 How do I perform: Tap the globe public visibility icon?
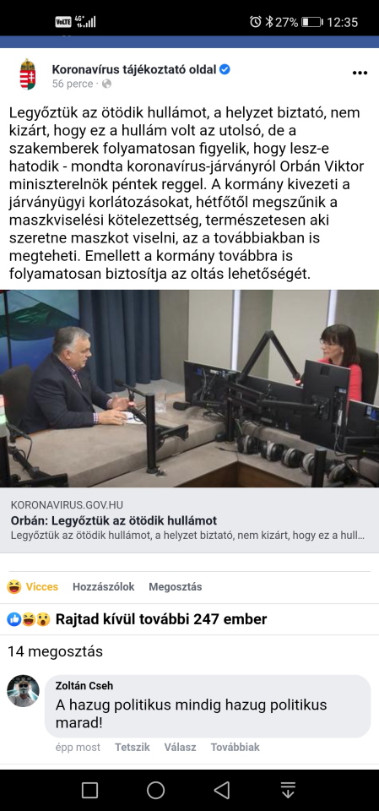(x=106, y=84)
